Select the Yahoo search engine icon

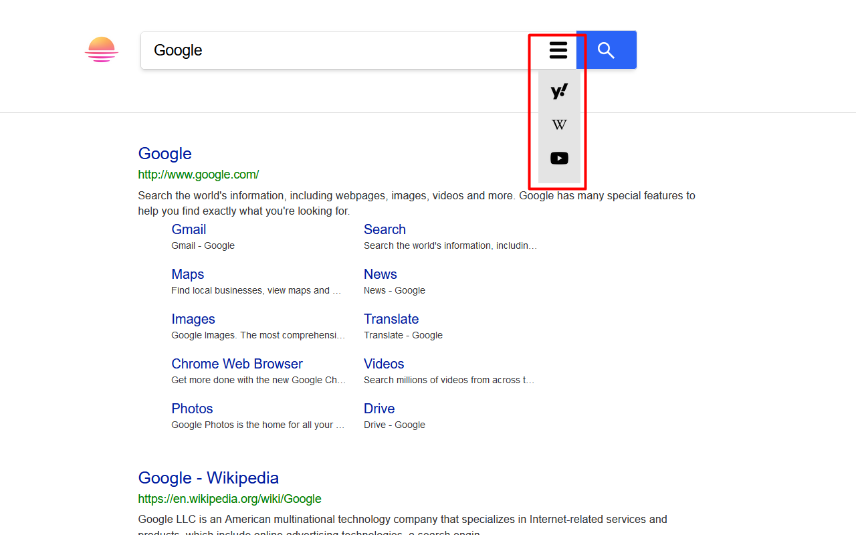click(559, 92)
